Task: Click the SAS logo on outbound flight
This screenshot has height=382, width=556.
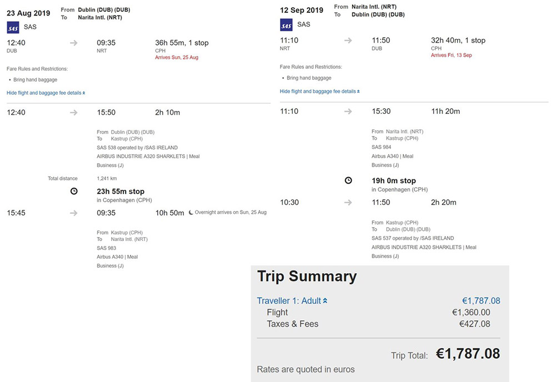Action: 13,27
